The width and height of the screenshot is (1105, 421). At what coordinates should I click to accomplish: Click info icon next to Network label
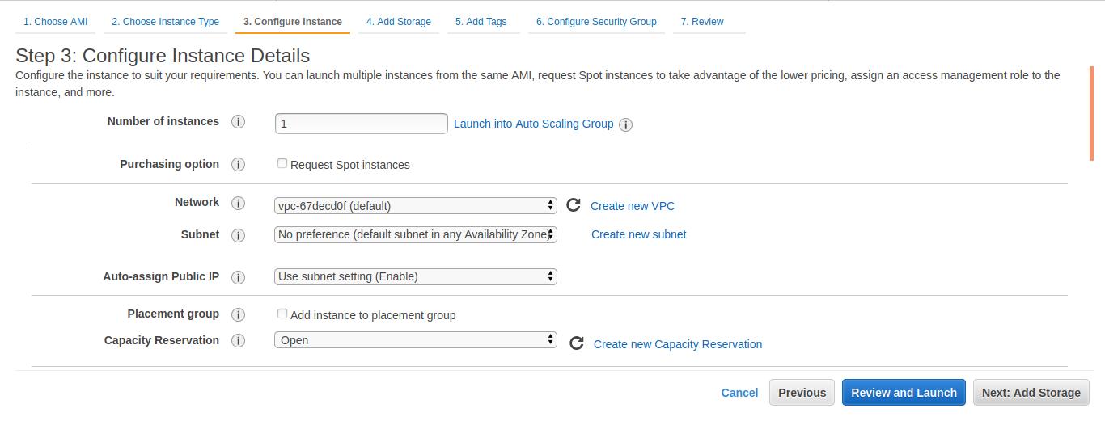point(238,203)
